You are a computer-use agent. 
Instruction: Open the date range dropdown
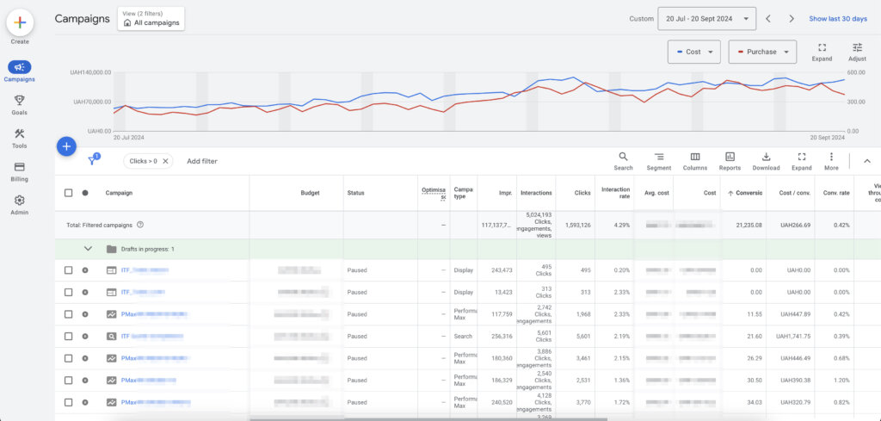(x=706, y=18)
